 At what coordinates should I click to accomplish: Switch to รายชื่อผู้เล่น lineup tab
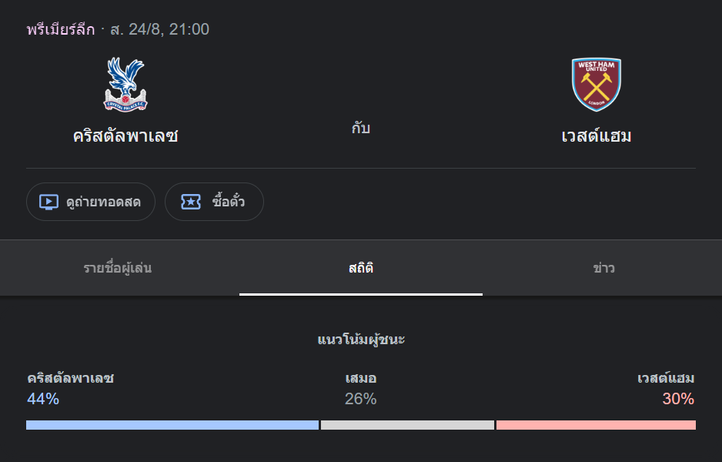pyautogui.click(x=118, y=268)
